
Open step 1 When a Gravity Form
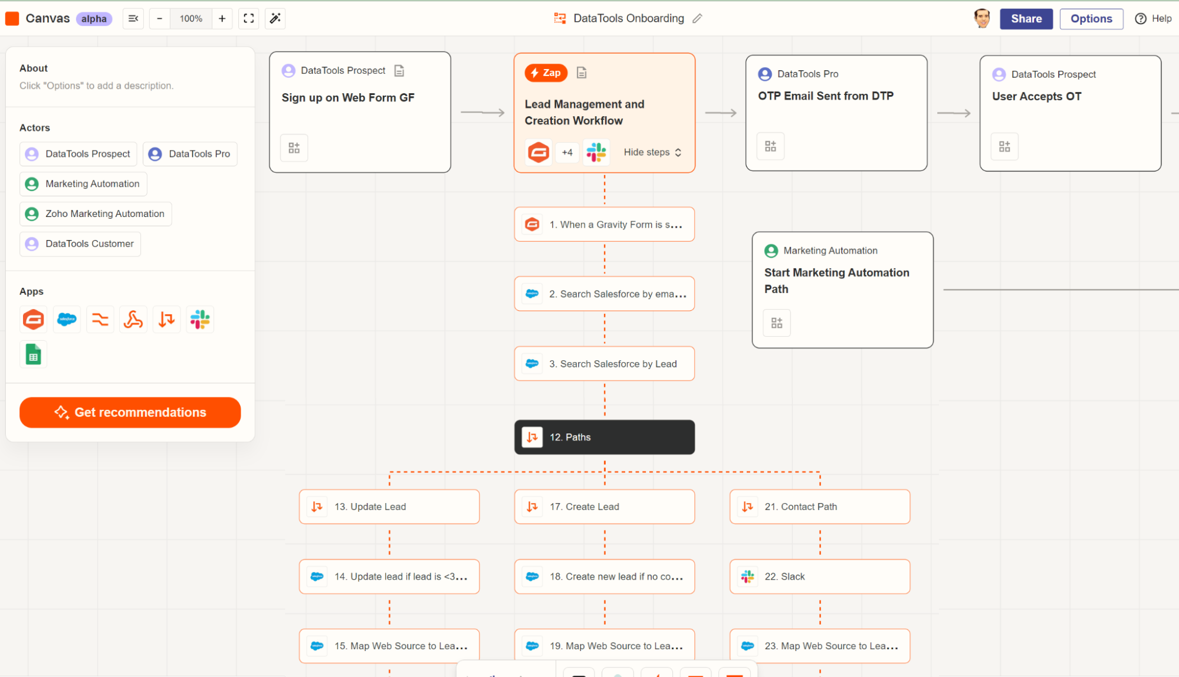point(605,225)
